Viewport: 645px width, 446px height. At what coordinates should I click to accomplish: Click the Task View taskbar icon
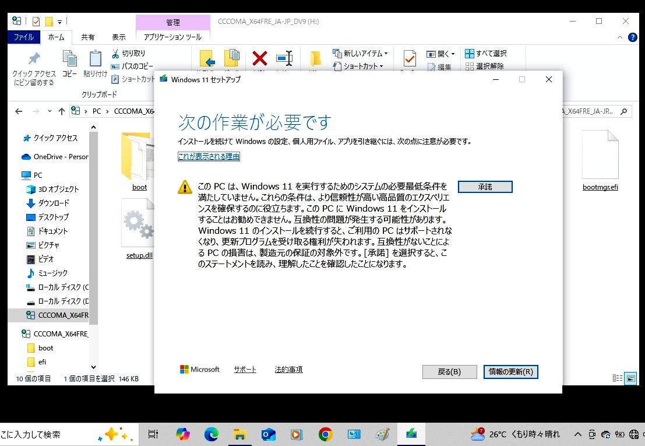click(x=153, y=434)
